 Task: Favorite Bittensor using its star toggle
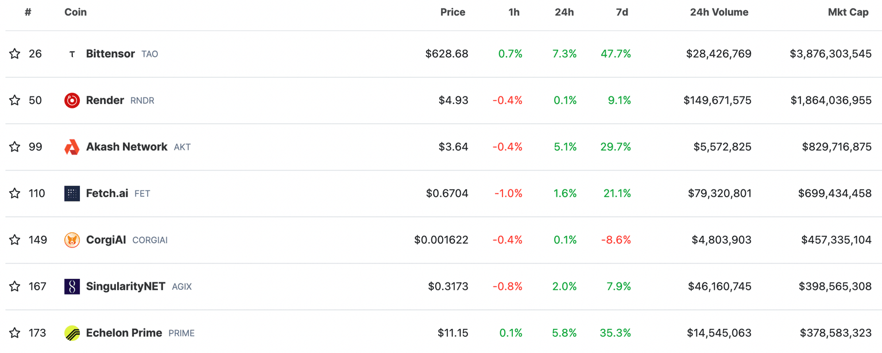14,53
